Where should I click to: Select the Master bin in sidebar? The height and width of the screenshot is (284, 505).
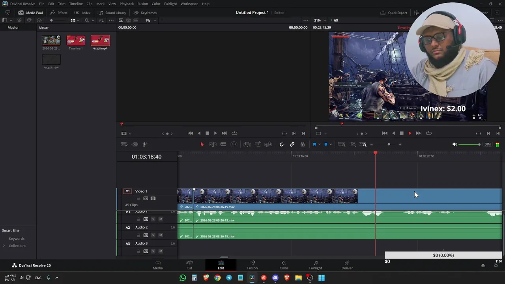13,28
